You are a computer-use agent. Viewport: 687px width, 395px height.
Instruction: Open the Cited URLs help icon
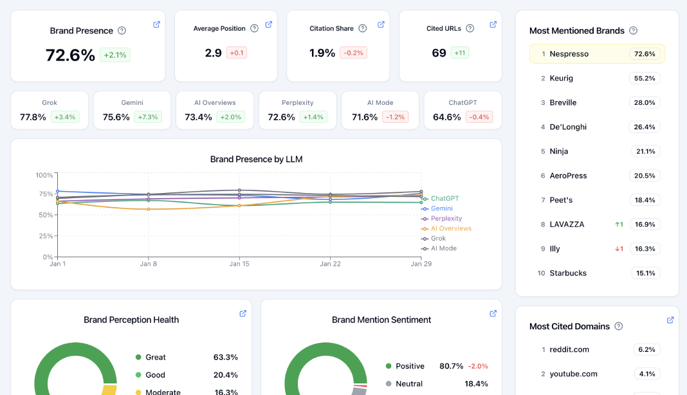(469, 28)
